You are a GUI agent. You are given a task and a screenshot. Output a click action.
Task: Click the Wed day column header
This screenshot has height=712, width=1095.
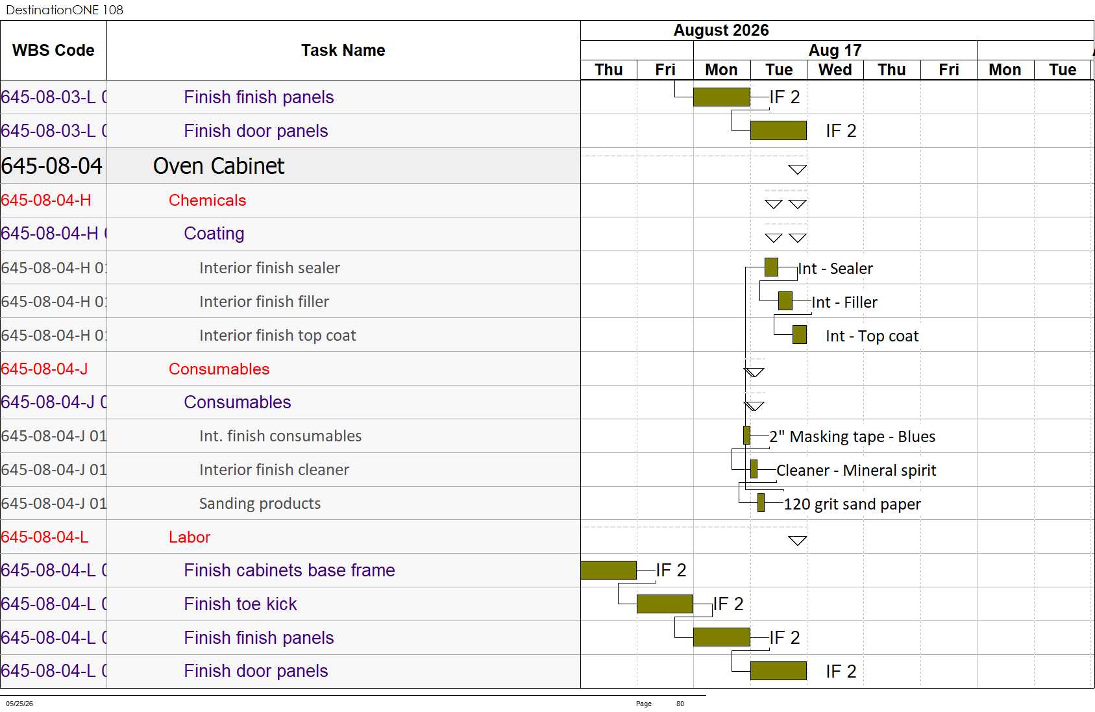(x=835, y=70)
